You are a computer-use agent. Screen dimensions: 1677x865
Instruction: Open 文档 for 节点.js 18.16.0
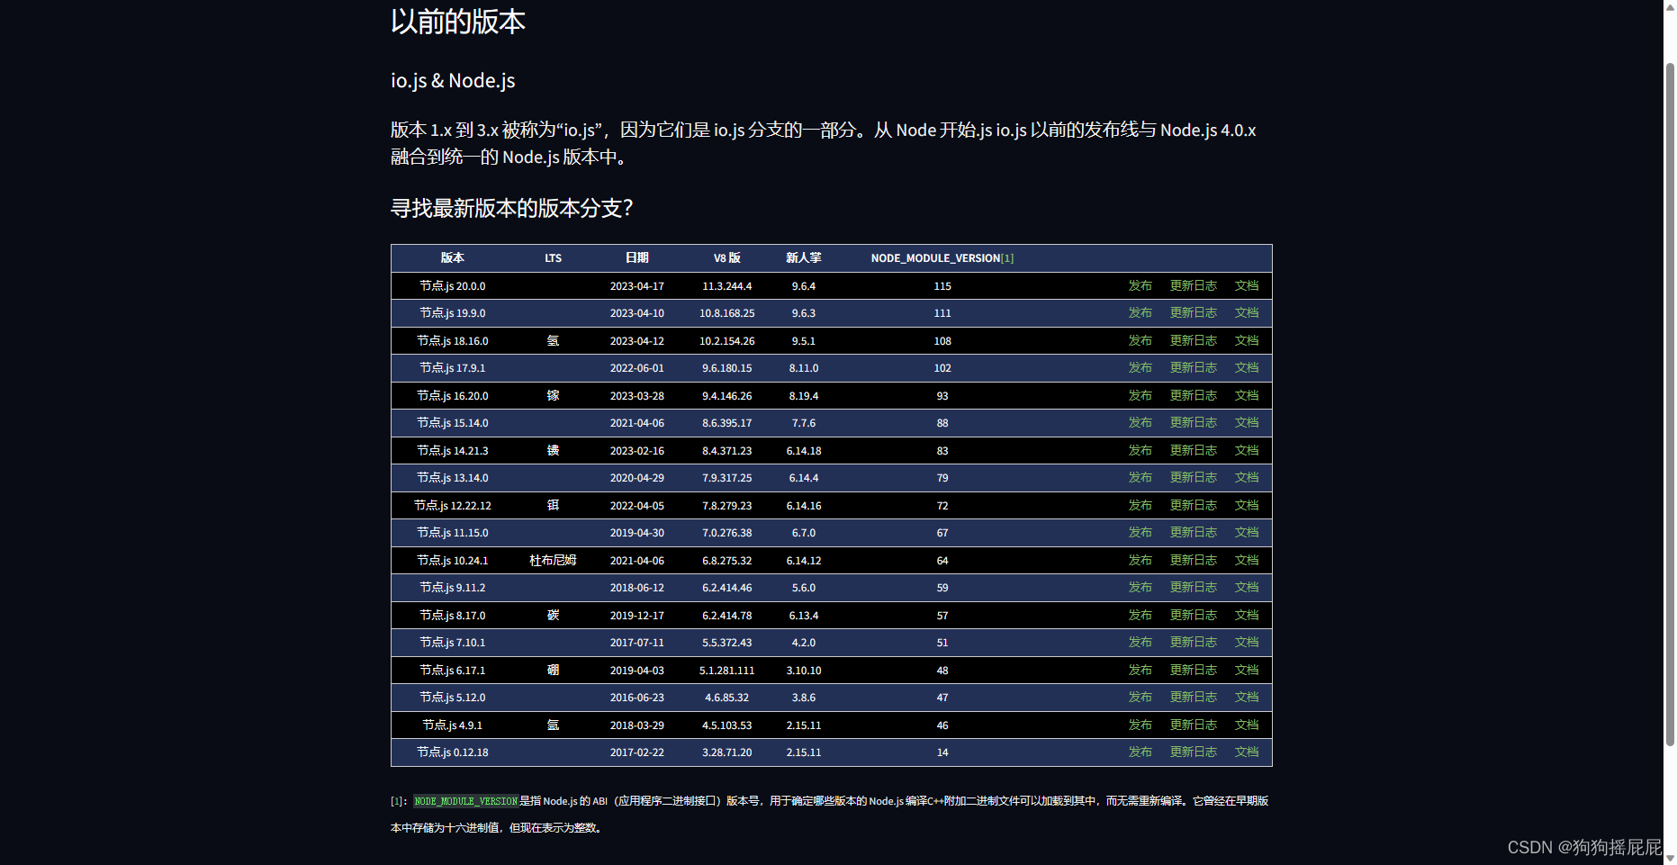pos(1246,340)
